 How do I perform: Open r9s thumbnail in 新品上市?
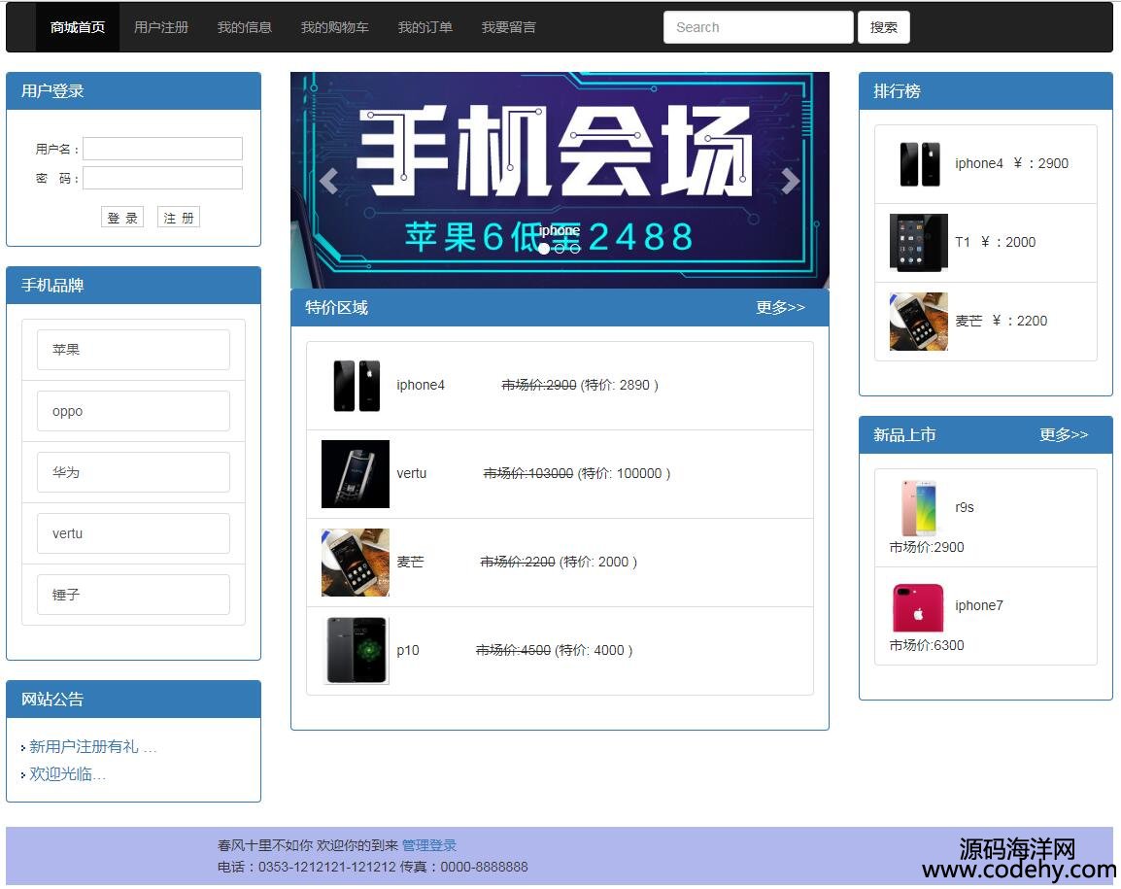click(x=919, y=508)
